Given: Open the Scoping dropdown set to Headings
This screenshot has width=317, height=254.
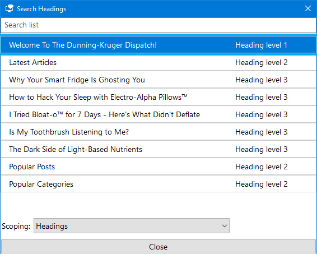Looking at the screenshot, I should (132, 225).
